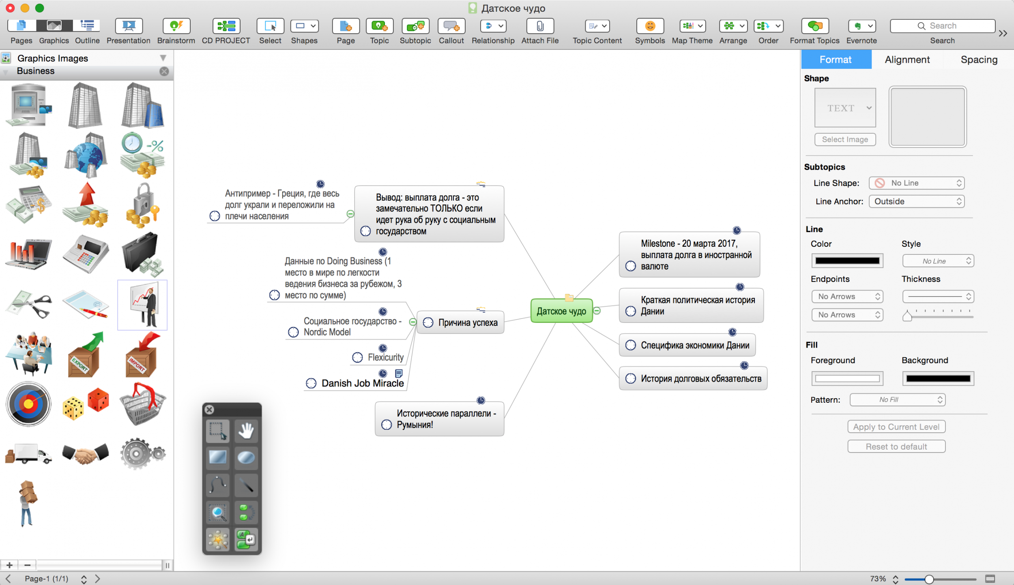Choose the magnifier zoom tool in palette
Viewport: 1014px width, 585px height.
[x=218, y=513]
